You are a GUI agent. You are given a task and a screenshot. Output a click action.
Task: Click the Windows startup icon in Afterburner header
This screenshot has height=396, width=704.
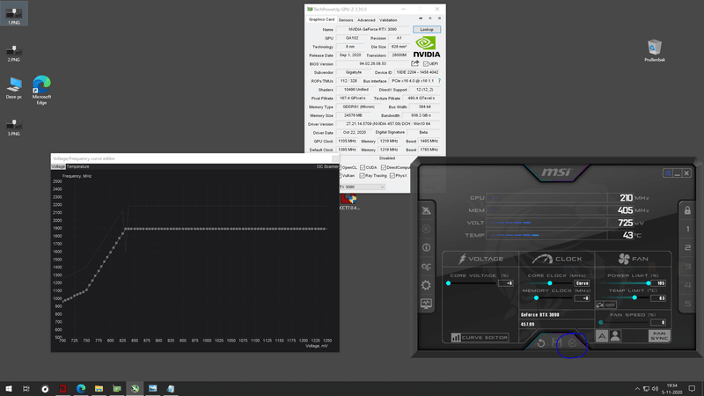pyautogui.click(x=668, y=173)
